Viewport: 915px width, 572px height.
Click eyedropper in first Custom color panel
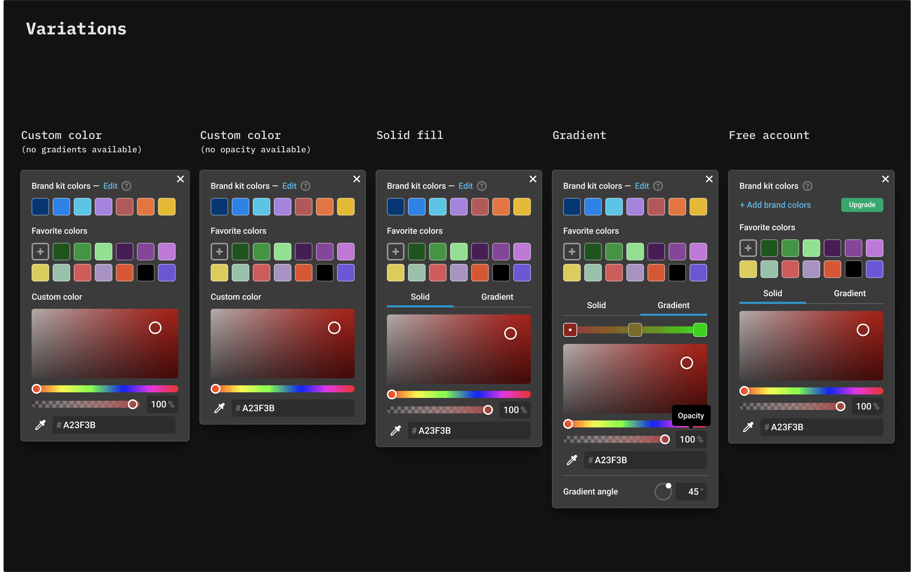coord(40,425)
